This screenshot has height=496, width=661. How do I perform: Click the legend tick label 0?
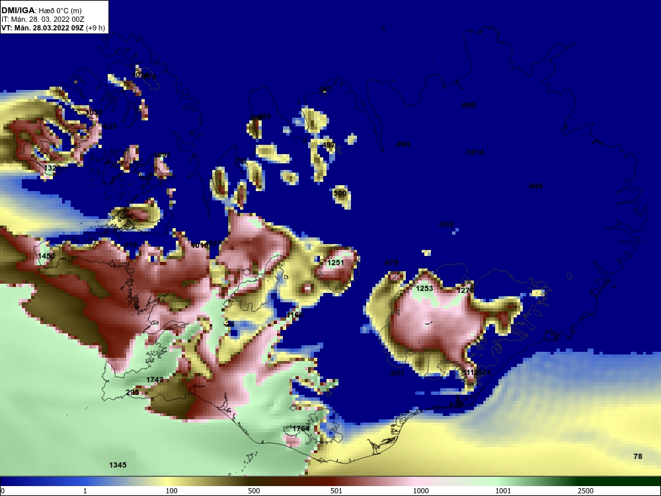tap(3, 491)
